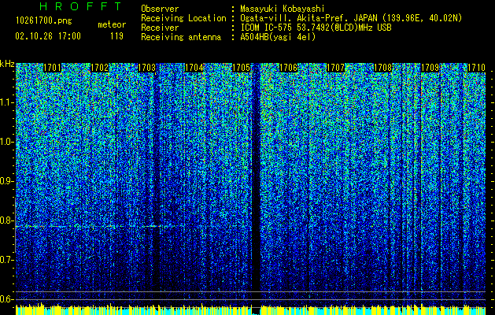The image size is (495, 315).
Task: Click the 1701 time marker
Action: point(52,68)
